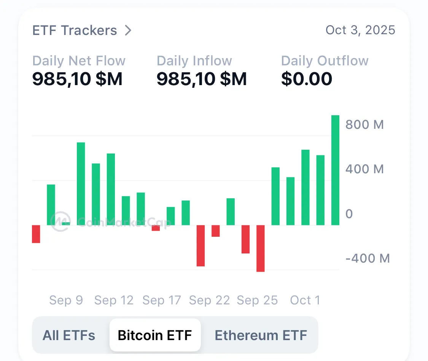This screenshot has height=361, width=428.
Task: Click the Sep 25 axis label
Action: pyautogui.click(x=257, y=300)
